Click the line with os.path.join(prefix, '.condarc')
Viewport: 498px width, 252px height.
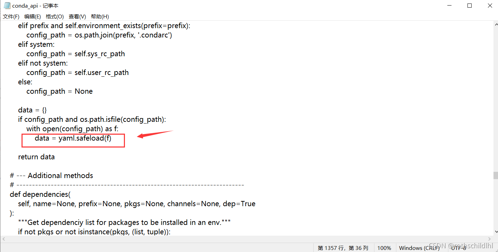click(99, 35)
